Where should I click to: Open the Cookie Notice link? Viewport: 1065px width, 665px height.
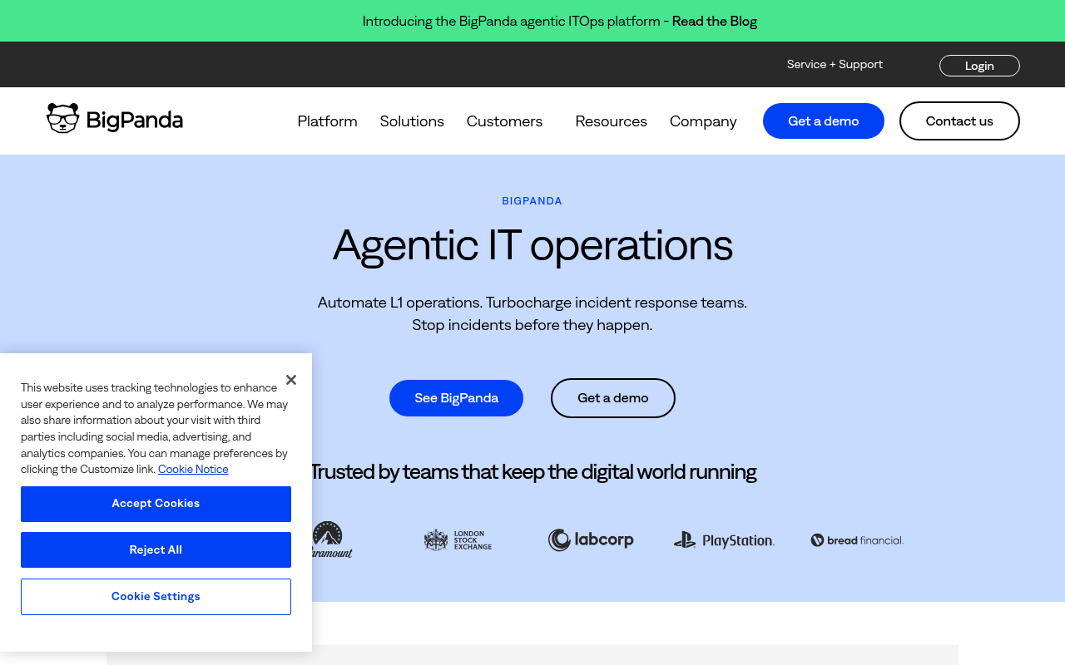pos(192,469)
